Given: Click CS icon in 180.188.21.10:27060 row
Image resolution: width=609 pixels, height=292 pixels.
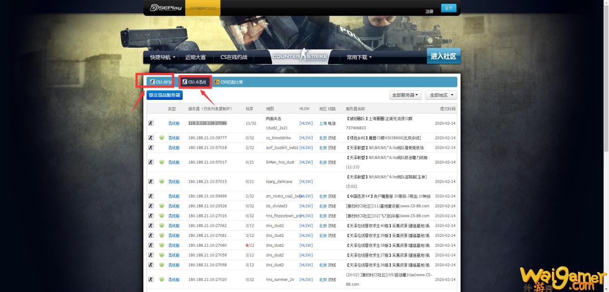Looking at the screenshot, I should coord(151,245).
